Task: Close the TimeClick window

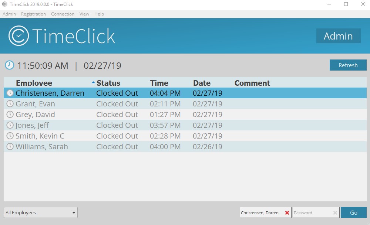Action: click(x=363, y=4)
